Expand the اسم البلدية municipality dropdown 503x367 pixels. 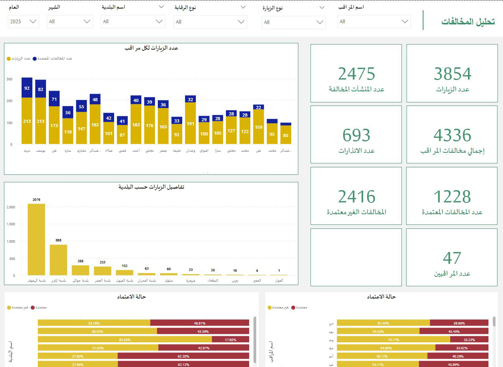tap(133, 22)
